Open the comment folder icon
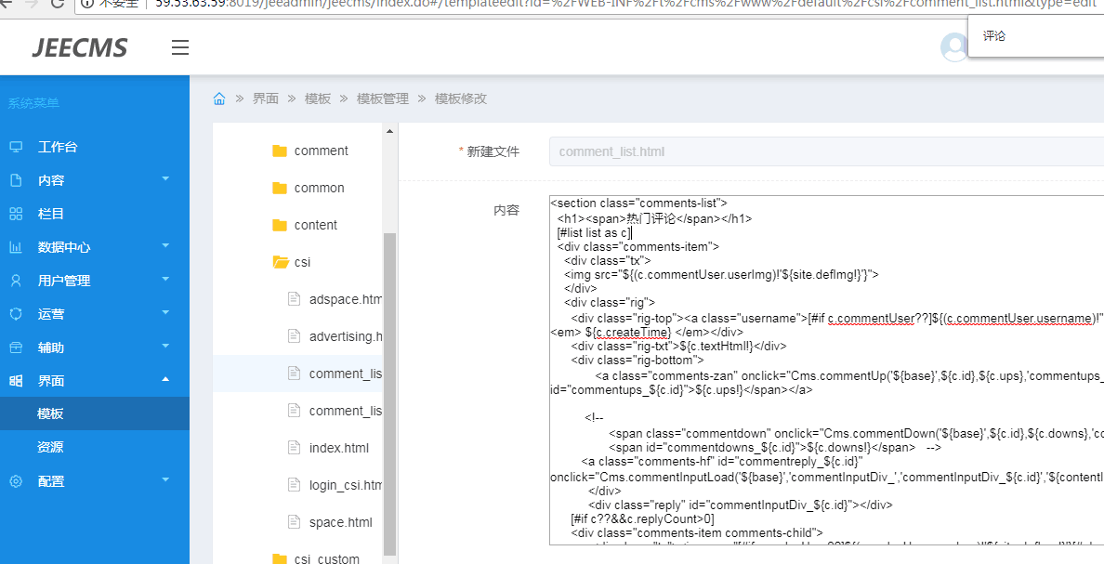 [x=280, y=151]
